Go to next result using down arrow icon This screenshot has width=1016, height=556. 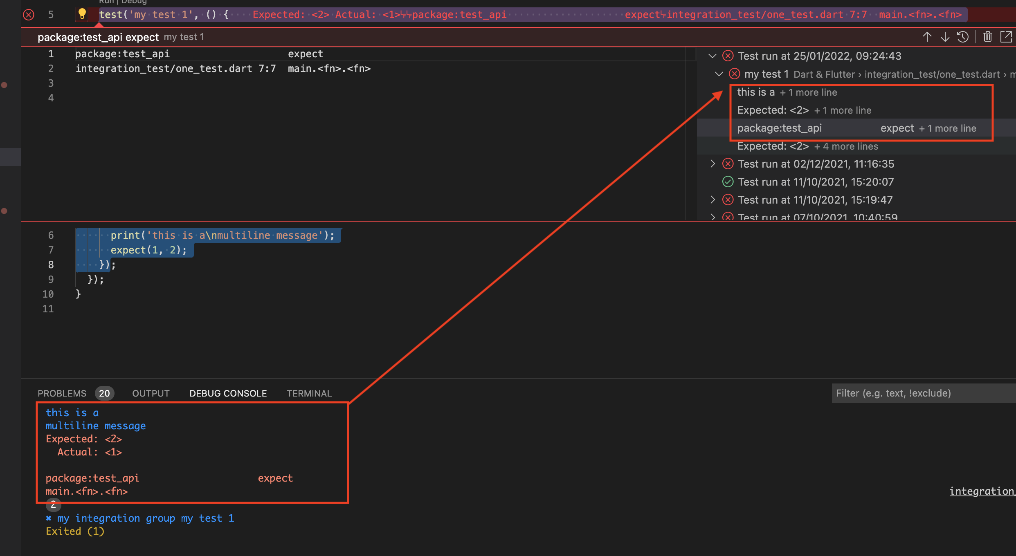click(x=945, y=37)
